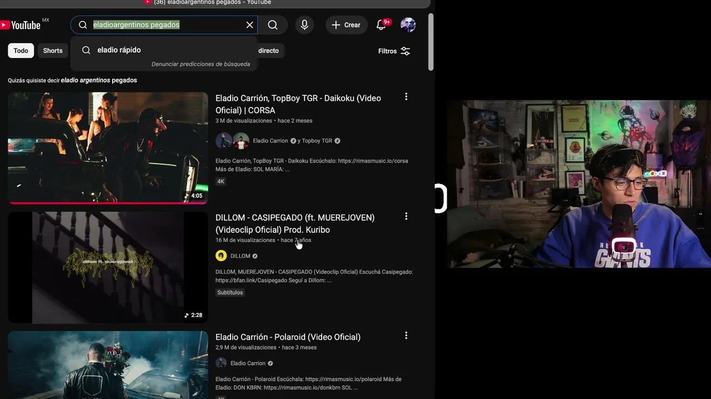This screenshot has width=711, height=399.
Task: Select the Shorts filter chip
Action: [x=53, y=50]
